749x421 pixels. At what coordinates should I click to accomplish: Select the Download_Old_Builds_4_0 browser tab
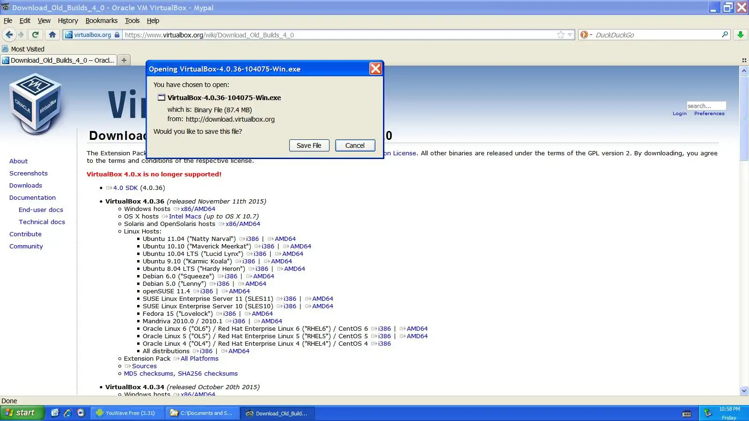(58, 60)
